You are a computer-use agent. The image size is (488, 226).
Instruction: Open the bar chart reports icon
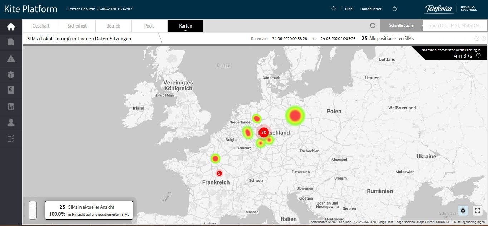point(11,107)
